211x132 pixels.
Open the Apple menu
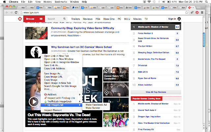pos(4,2)
